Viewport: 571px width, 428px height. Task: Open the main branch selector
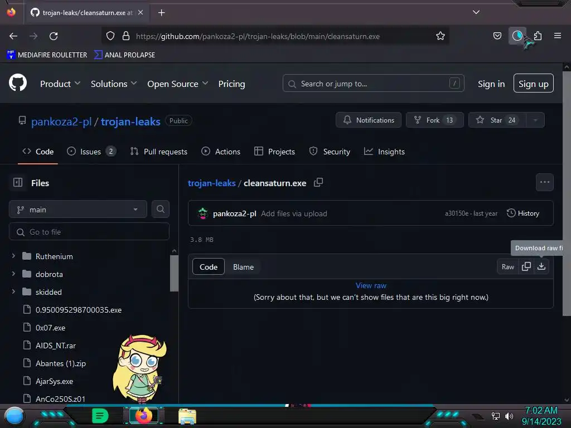78,210
